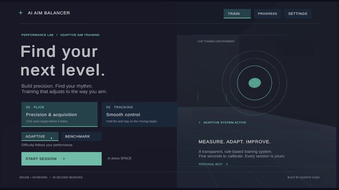339x190 pixels.
Task: Click the 'Measure. Adapt. Improve.' heading
Action: (x=234, y=142)
